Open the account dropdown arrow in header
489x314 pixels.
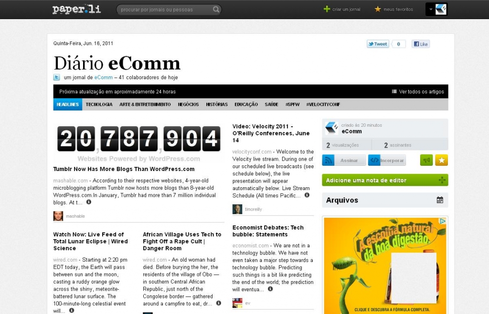pos(430,10)
